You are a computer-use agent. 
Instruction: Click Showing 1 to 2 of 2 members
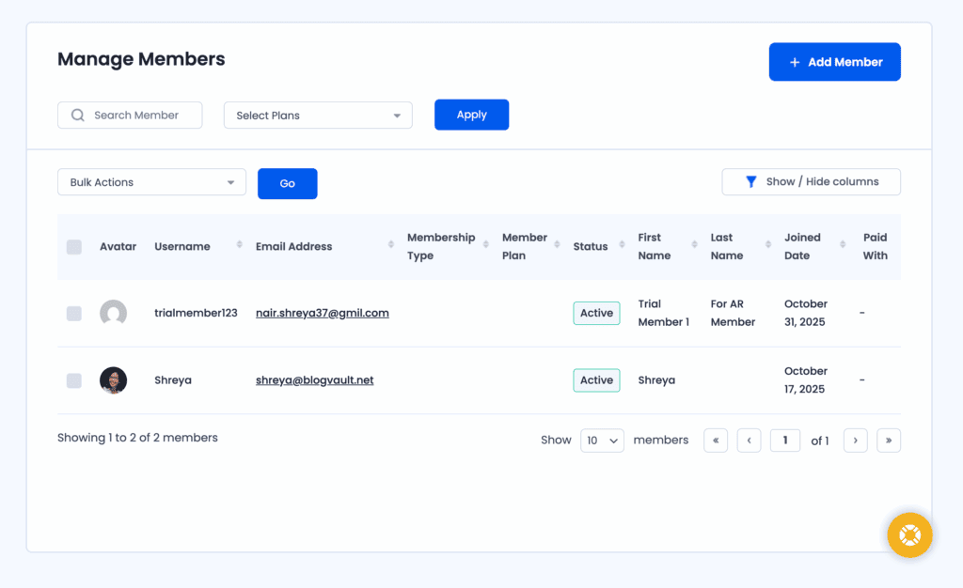[x=137, y=438]
